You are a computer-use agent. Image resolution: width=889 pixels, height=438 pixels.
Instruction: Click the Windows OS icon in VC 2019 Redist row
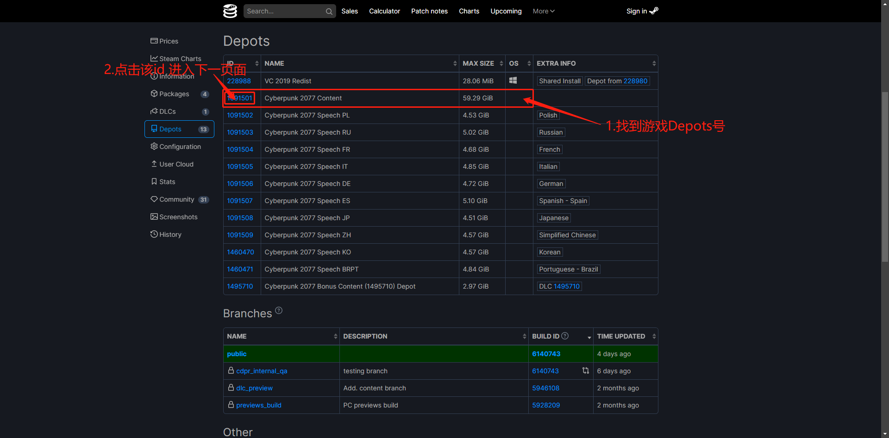point(513,80)
